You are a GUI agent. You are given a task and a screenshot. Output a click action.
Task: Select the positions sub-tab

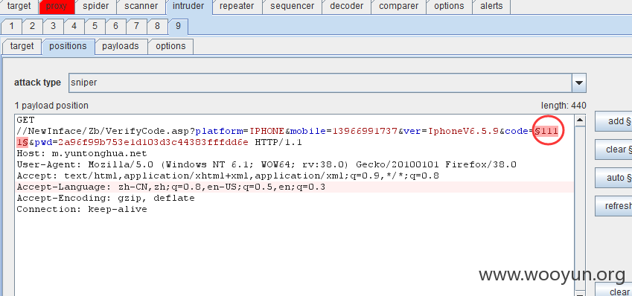click(68, 46)
